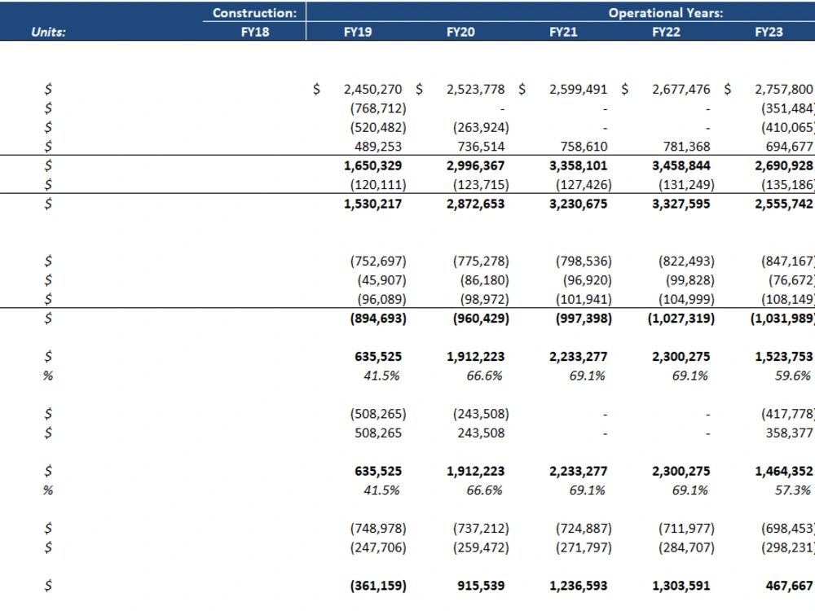Select the Construction header cell

(x=254, y=13)
